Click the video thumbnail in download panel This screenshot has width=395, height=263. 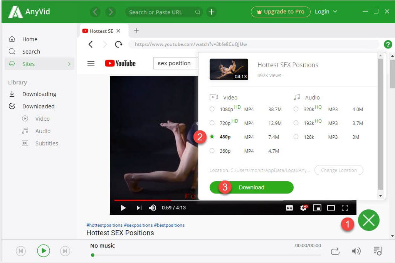click(229, 69)
